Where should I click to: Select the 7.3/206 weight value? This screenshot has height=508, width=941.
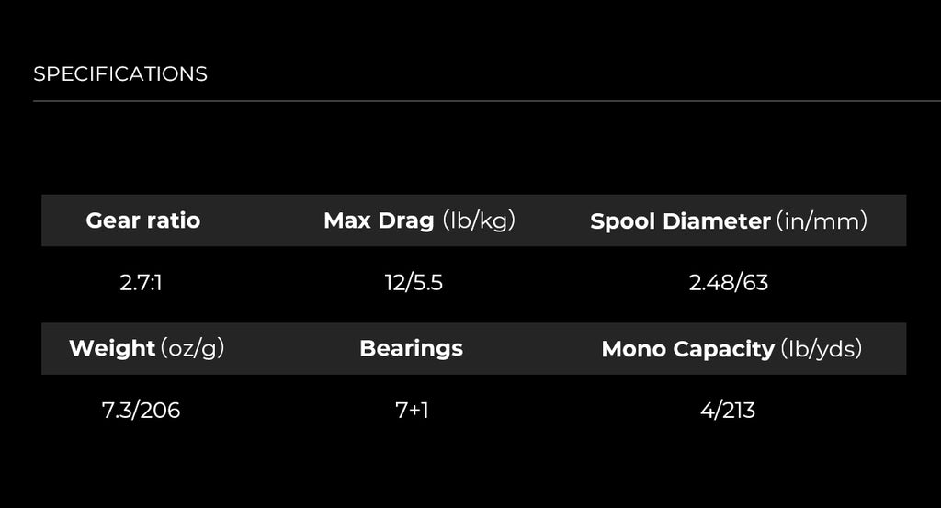[x=141, y=410]
